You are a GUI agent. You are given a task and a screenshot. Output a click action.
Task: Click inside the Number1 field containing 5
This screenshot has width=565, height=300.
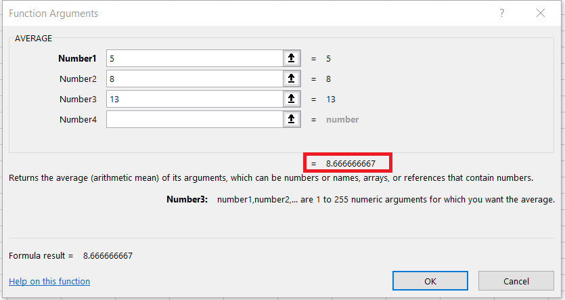pos(194,59)
